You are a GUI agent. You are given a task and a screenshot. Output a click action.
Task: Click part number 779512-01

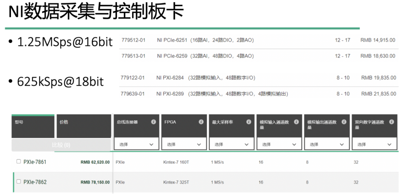[133, 40]
